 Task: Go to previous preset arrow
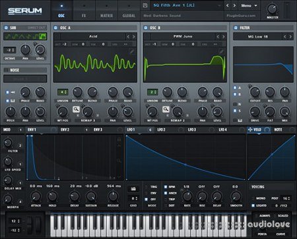(228, 5)
